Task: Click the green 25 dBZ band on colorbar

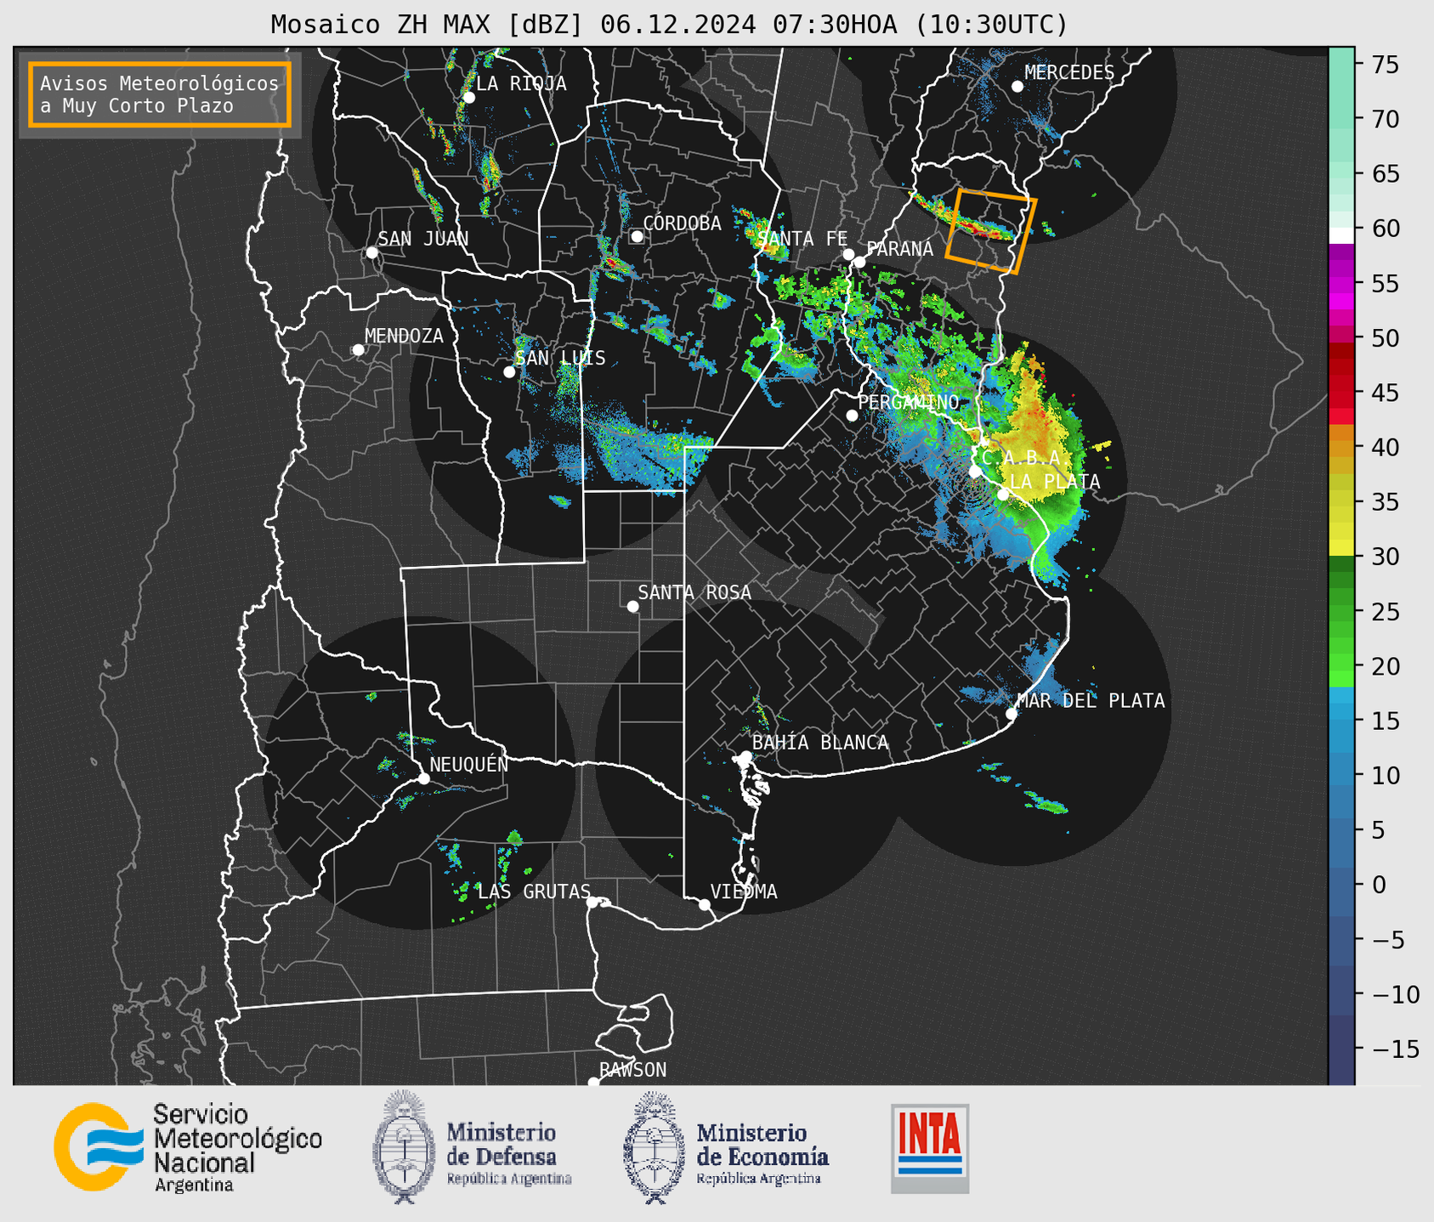Action: point(1341,611)
